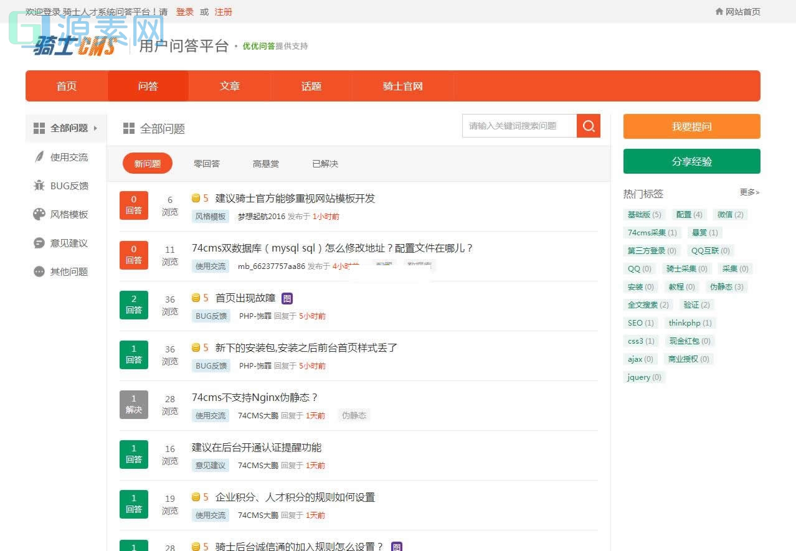Image resolution: width=796 pixels, height=551 pixels.
Task: Click inside the question search input field
Action: [519, 126]
